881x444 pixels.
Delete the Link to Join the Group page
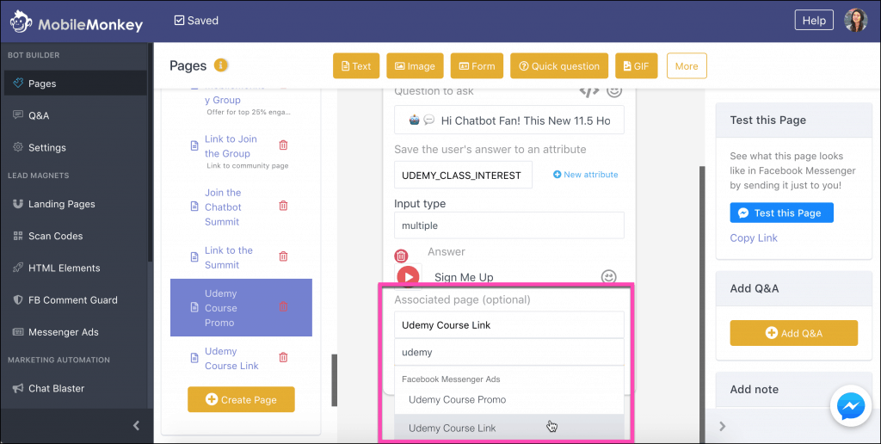pos(283,145)
